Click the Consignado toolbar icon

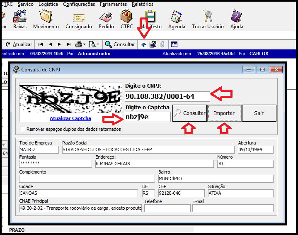(79, 18)
